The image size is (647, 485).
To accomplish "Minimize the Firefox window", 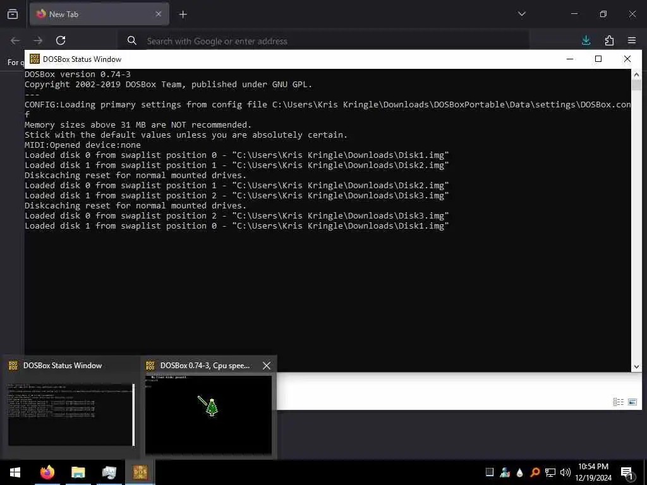I will point(574,14).
